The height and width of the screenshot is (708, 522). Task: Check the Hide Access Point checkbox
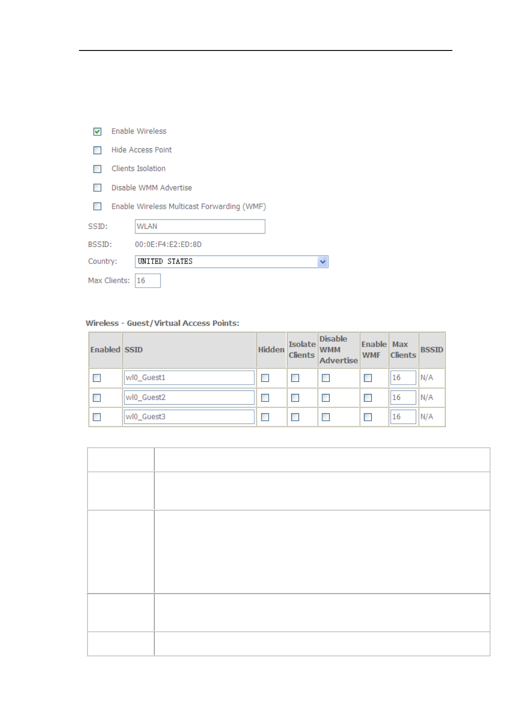(x=97, y=150)
